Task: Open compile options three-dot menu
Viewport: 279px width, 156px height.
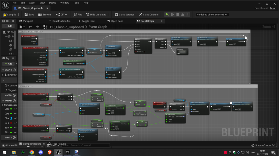Action: click(x=19, y=15)
